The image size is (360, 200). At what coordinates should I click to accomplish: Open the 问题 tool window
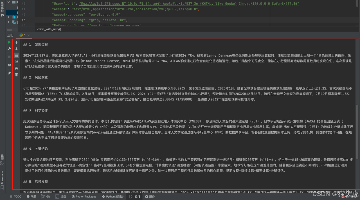31,197
